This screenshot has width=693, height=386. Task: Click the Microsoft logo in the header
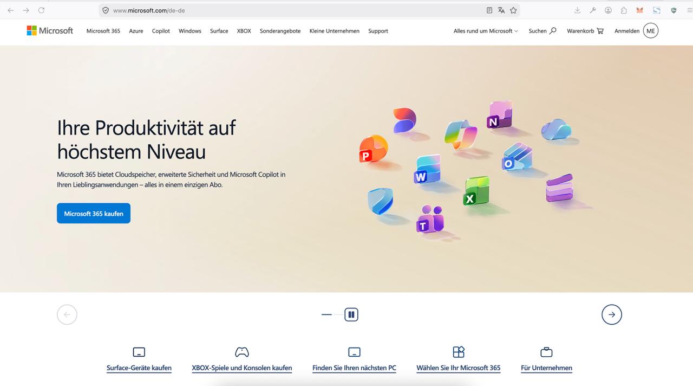click(50, 31)
